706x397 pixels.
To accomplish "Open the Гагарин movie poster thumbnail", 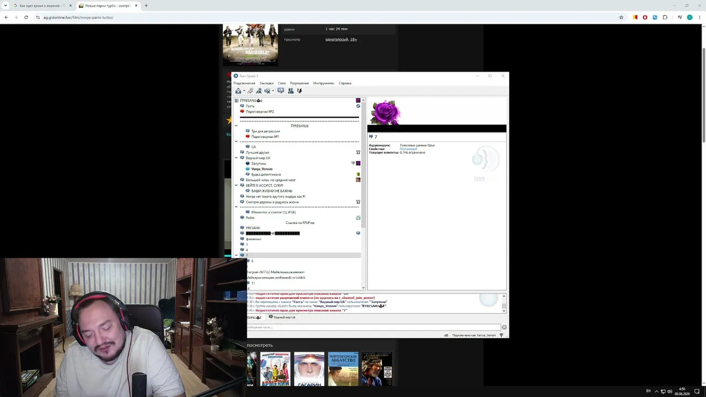I will pos(309,369).
